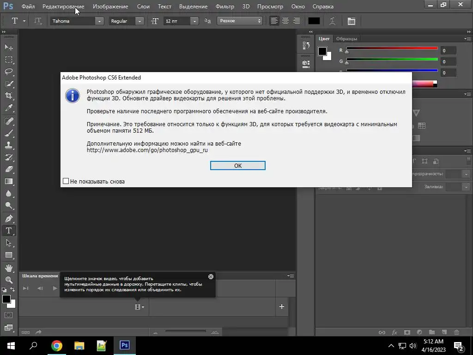
Task: Open the Tahoma font family dropdown
Action: [x=99, y=21]
